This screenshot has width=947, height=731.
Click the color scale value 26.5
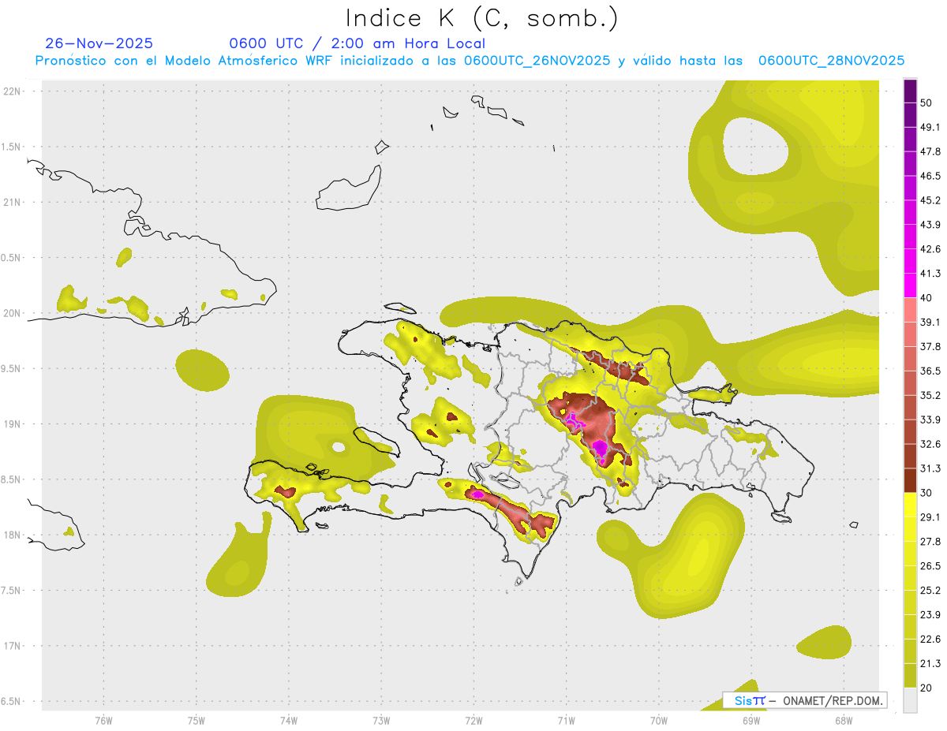(x=930, y=566)
